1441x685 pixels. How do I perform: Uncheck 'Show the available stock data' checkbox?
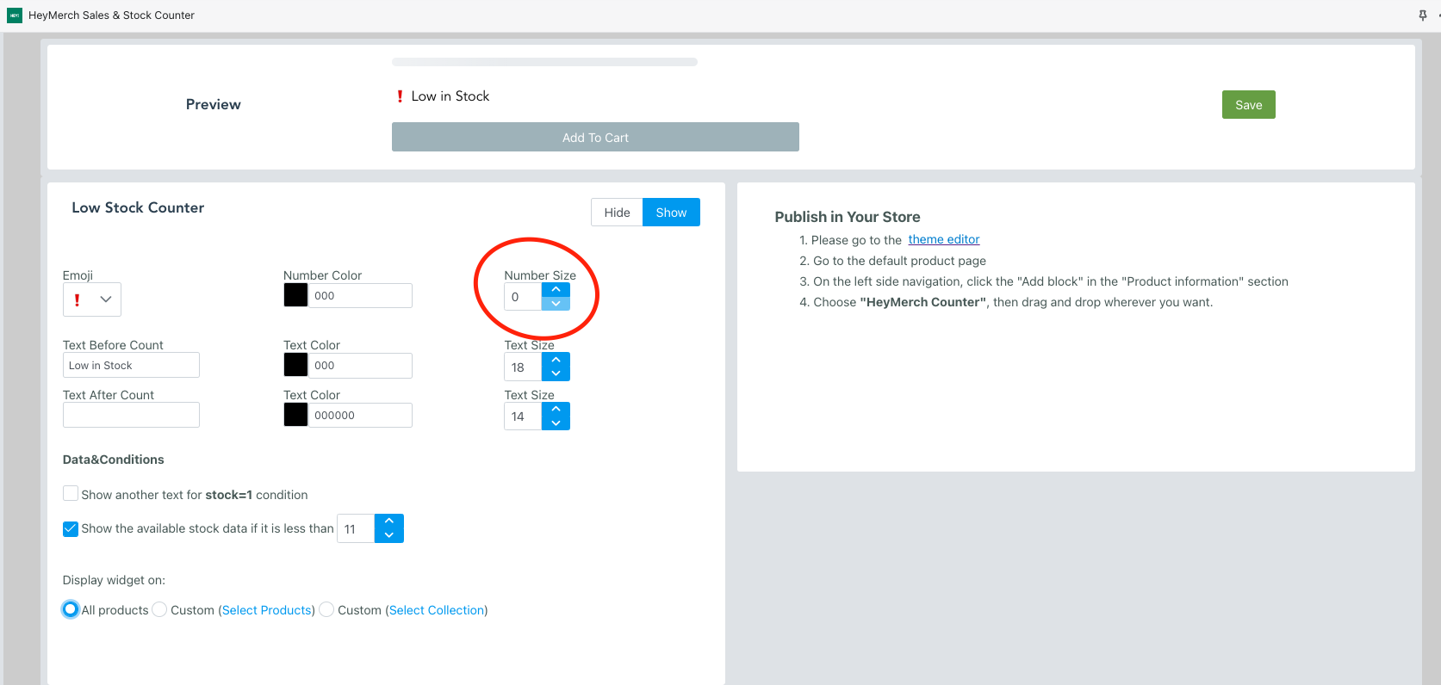point(71,528)
